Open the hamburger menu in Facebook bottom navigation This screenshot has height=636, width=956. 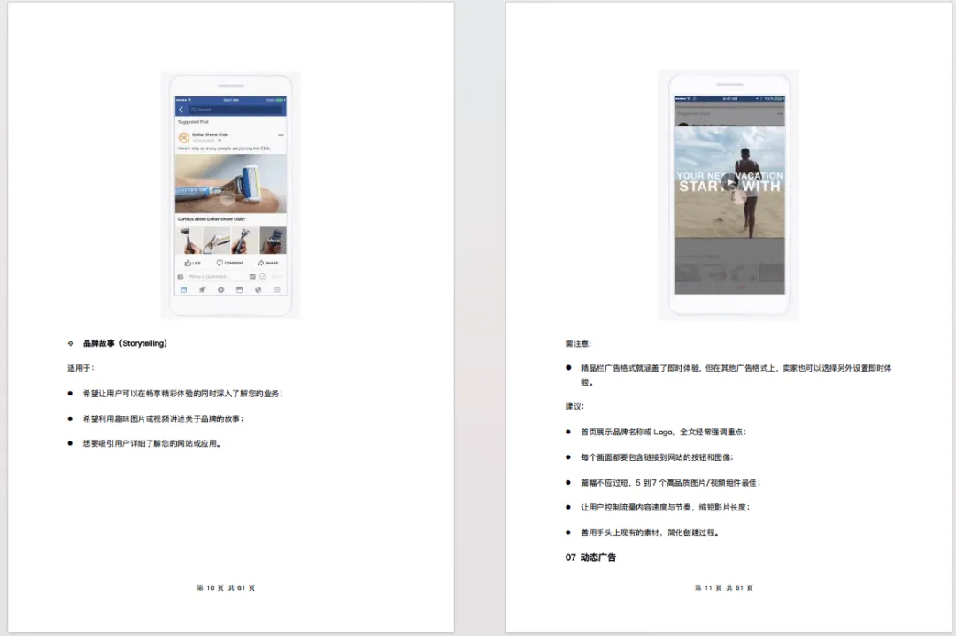click(275, 290)
